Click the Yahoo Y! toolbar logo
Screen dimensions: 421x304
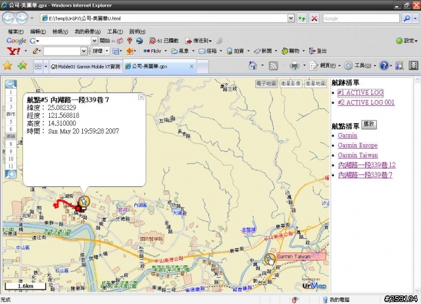click(13, 51)
